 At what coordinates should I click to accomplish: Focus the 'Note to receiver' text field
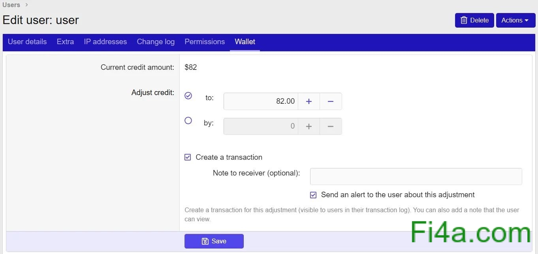(416, 176)
